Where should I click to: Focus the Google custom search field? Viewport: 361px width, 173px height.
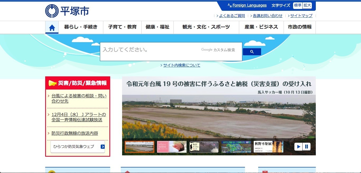point(151,50)
